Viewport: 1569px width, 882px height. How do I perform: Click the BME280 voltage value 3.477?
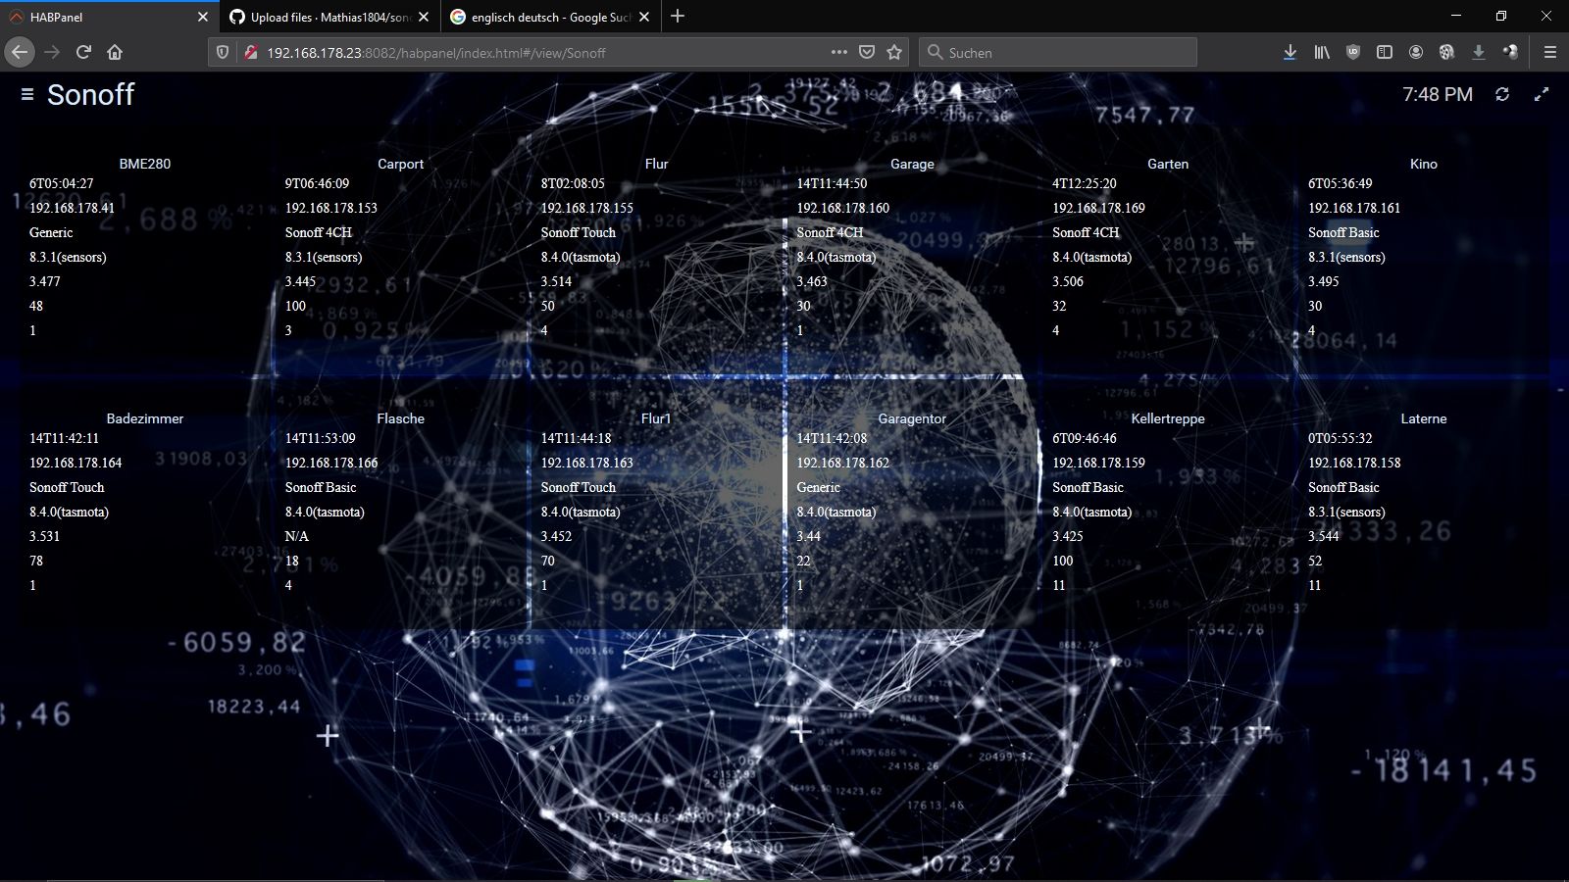[45, 281]
